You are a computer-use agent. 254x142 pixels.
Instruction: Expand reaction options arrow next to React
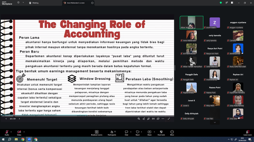pyautogui.click(x=141, y=132)
